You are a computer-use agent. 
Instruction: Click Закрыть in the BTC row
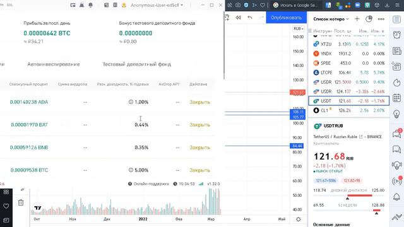[199, 170]
